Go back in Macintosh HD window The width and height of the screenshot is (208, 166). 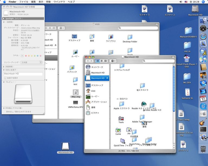pyautogui.click(x=87, y=61)
